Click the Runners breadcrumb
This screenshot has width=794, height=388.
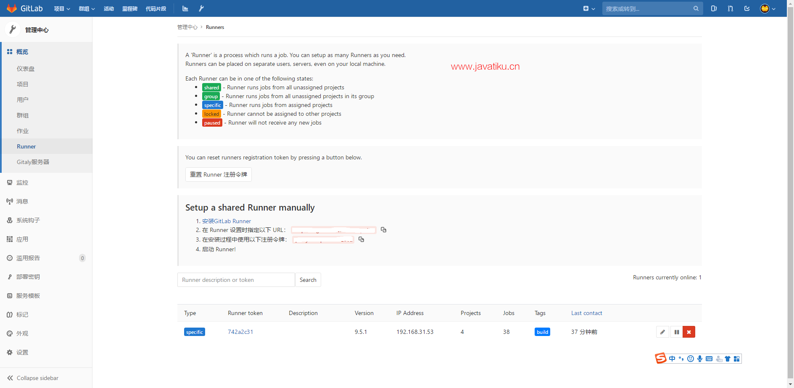click(x=215, y=27)
